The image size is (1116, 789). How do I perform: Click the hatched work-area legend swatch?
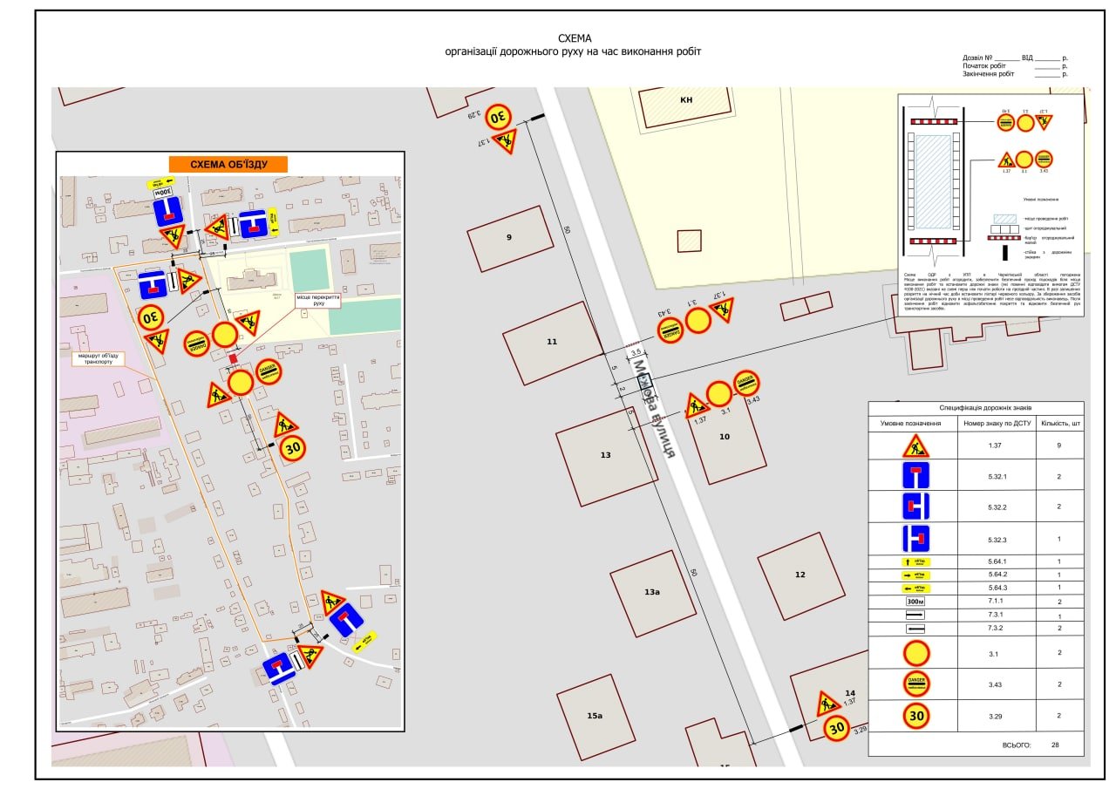coord(1004,218)
